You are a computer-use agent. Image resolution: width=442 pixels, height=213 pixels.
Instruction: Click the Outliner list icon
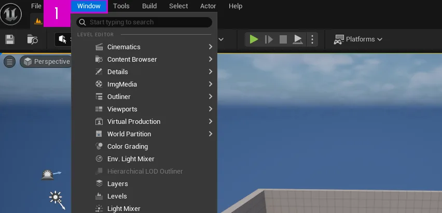(99, 96)
